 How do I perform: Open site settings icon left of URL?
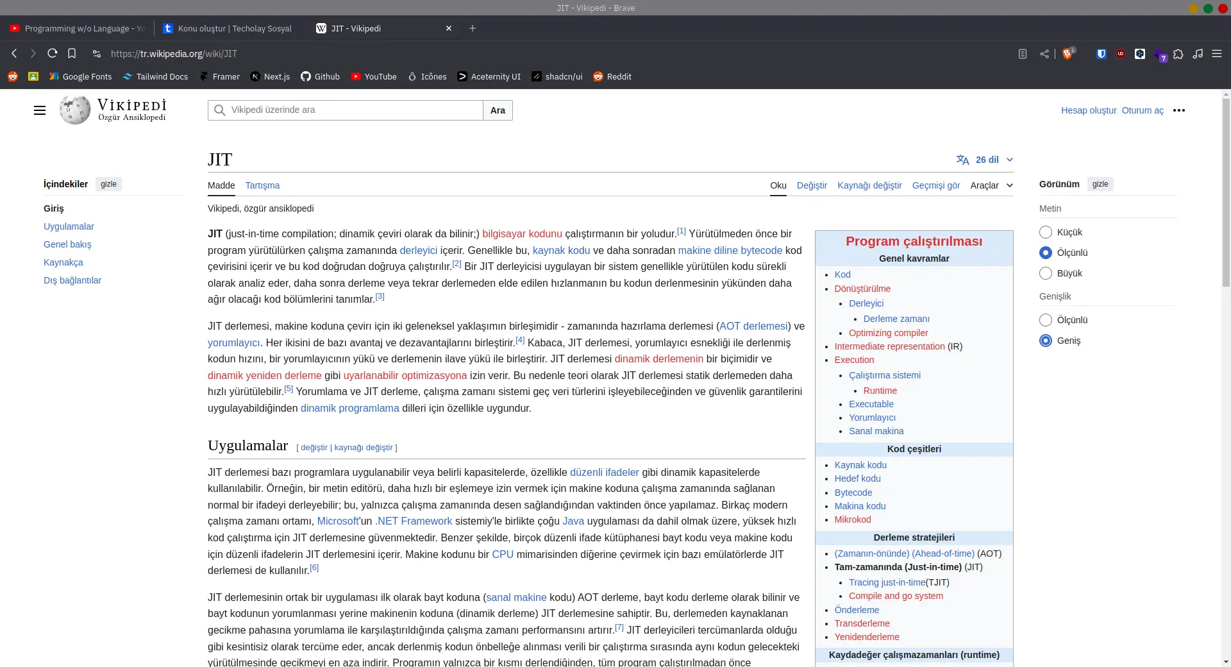click(x=97, y=54)
